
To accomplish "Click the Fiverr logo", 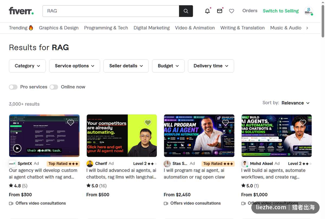I will 21,11.
